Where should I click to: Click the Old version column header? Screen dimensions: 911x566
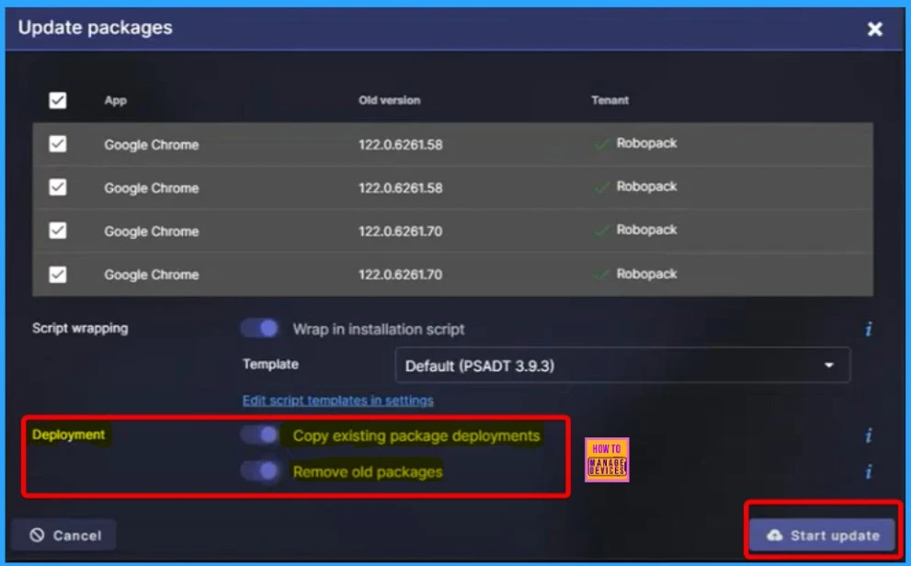pos(389,100)
